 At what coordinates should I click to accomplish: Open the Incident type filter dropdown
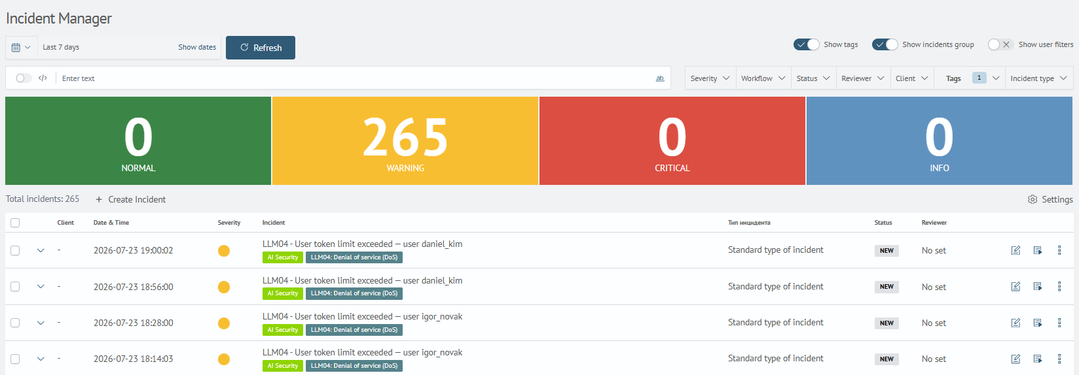(1039, 78)
